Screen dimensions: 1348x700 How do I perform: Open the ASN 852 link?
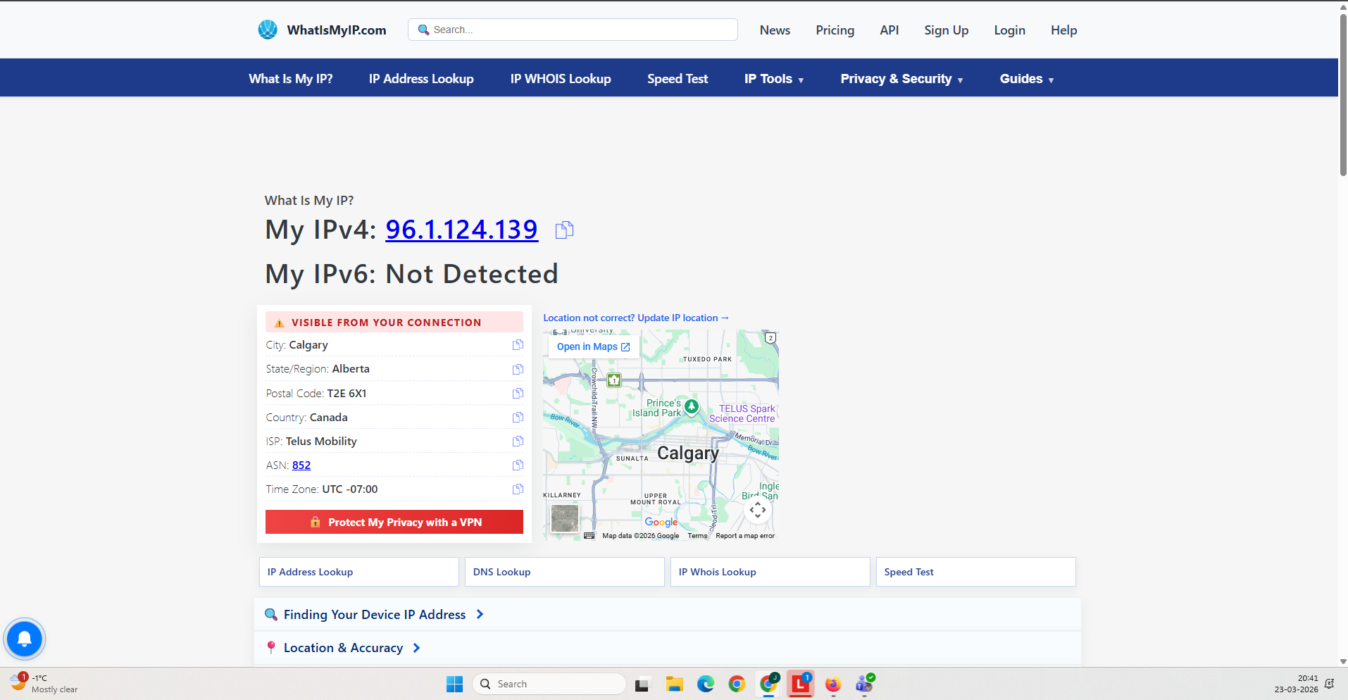click(x=301, y=465)
